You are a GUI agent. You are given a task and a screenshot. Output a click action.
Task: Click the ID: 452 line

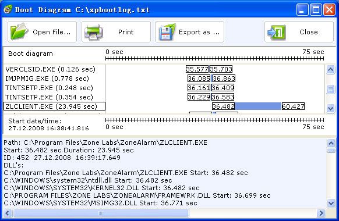pos(62,158)
